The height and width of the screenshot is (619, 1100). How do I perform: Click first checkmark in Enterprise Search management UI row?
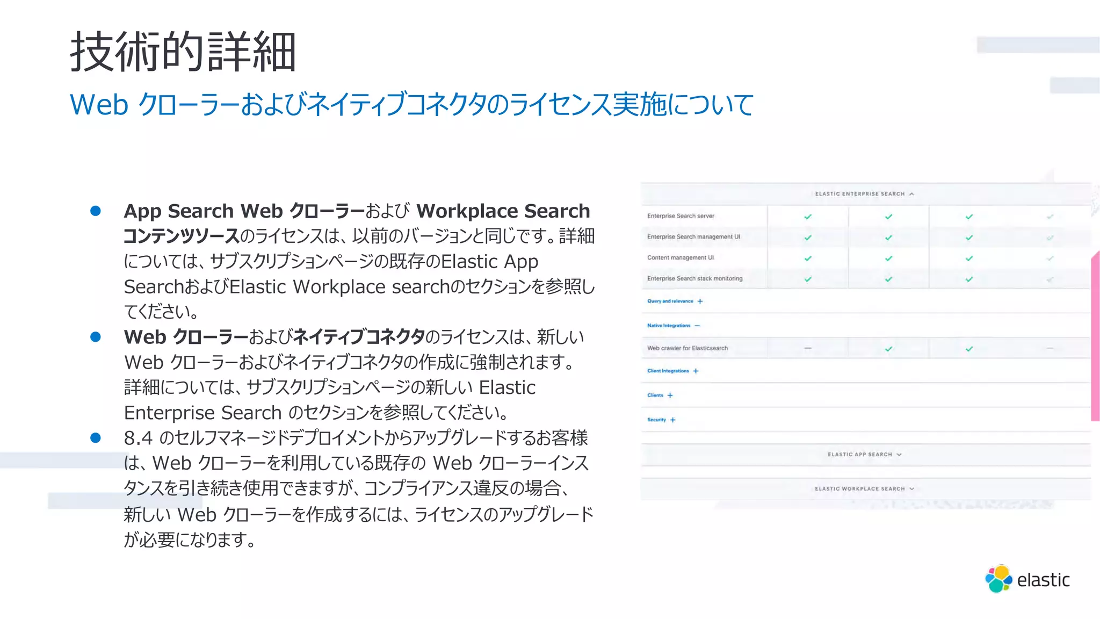coord(808,237)
